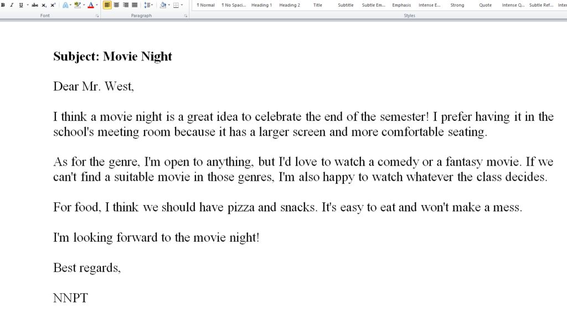
Task: Open the Font dialog launcher
Action: tap(97, 16)
